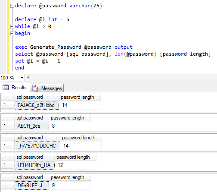This screenshot has height=192, width=217.
Task: Select password length value 8
Action: tap(70, 126)
